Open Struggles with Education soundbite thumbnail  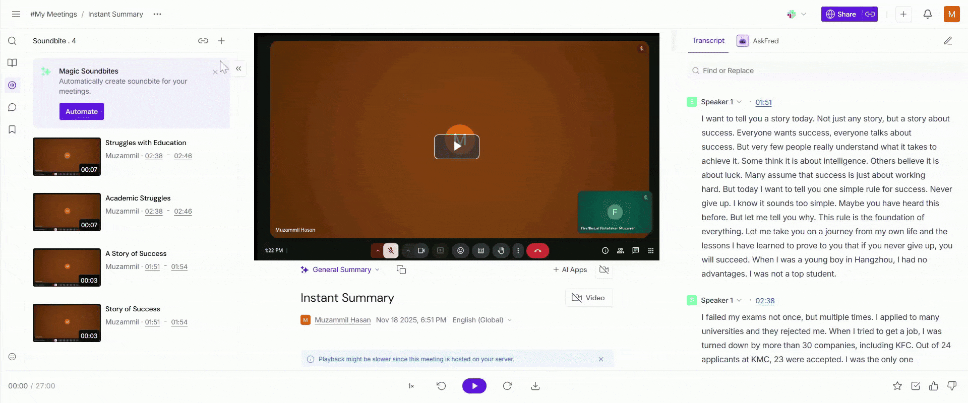click(67, 157)
